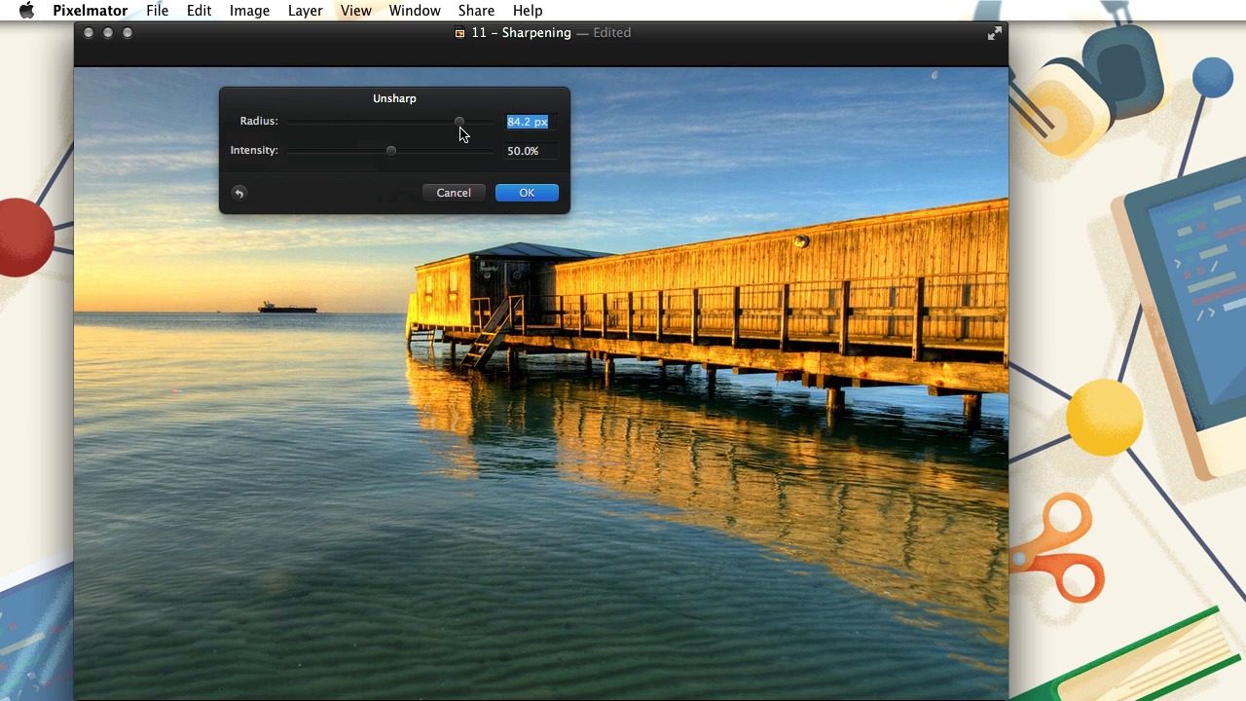This screenshot has width=1246, height=701.
Task: Click the Intensity slider handle
Action: pos(391,151)
